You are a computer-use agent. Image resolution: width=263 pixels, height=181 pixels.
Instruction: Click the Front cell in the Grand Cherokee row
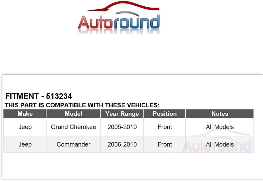point(165,127)
